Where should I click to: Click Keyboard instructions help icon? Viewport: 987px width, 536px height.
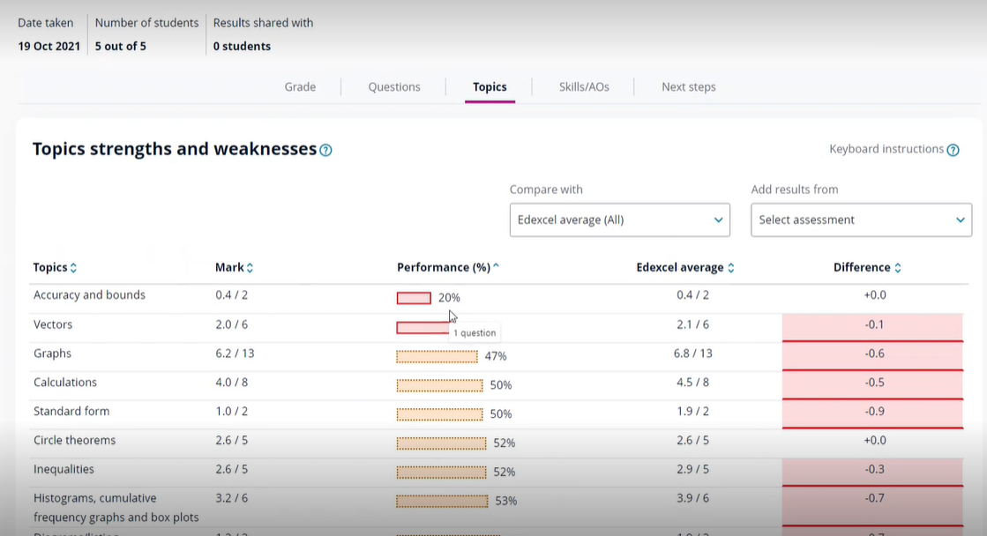(953, 151)
